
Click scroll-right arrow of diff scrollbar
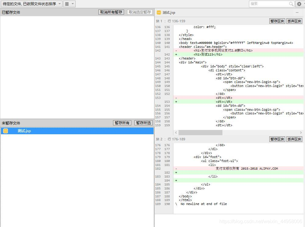(x=301, y=132)
